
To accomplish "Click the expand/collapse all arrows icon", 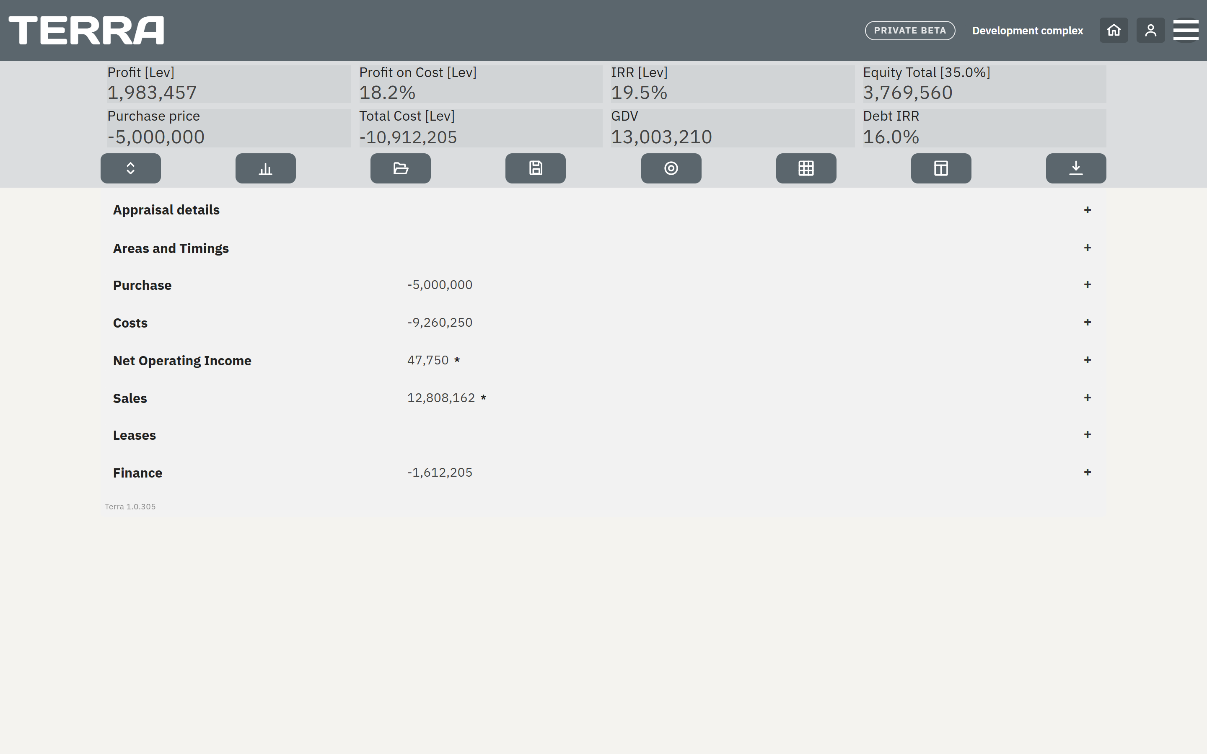I will (131, 168).
